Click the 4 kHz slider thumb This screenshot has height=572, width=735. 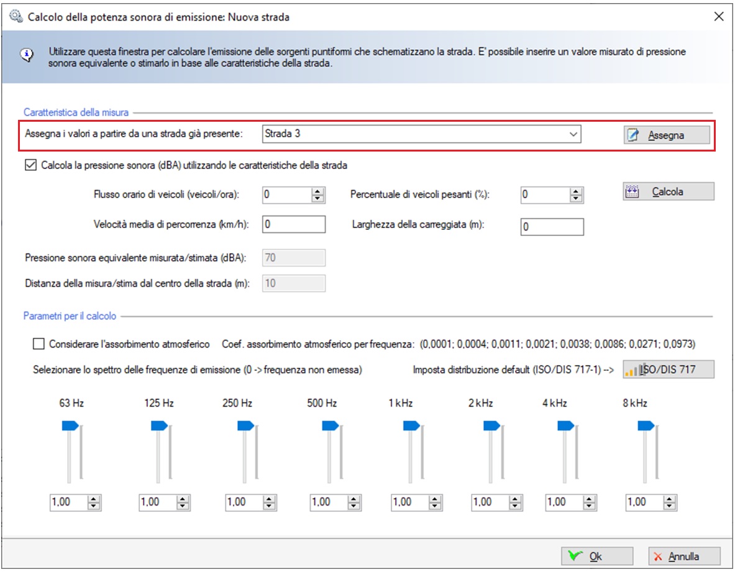(565, 425)
